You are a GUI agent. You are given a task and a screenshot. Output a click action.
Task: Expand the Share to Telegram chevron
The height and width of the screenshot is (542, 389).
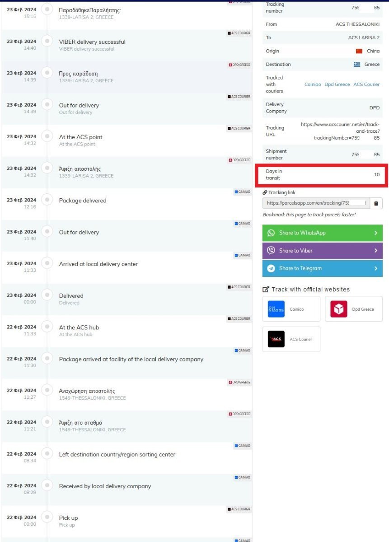coord(375,268)
